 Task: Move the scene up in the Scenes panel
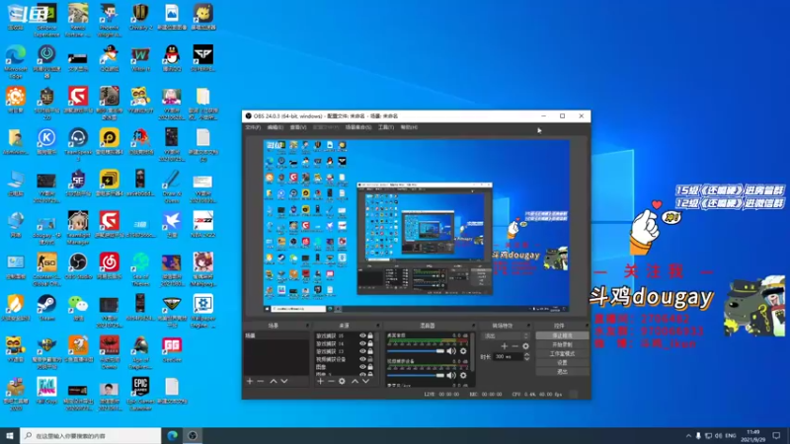[274, 382]
